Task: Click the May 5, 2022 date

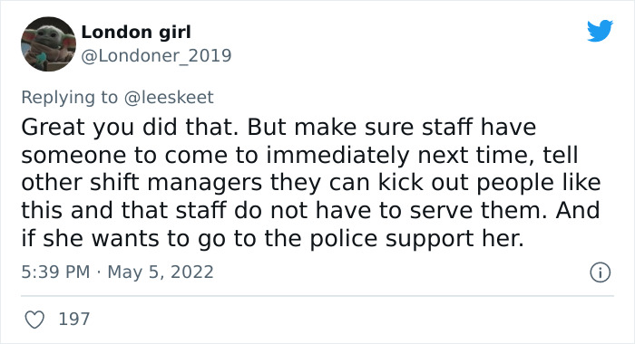Action: [161, 272]
